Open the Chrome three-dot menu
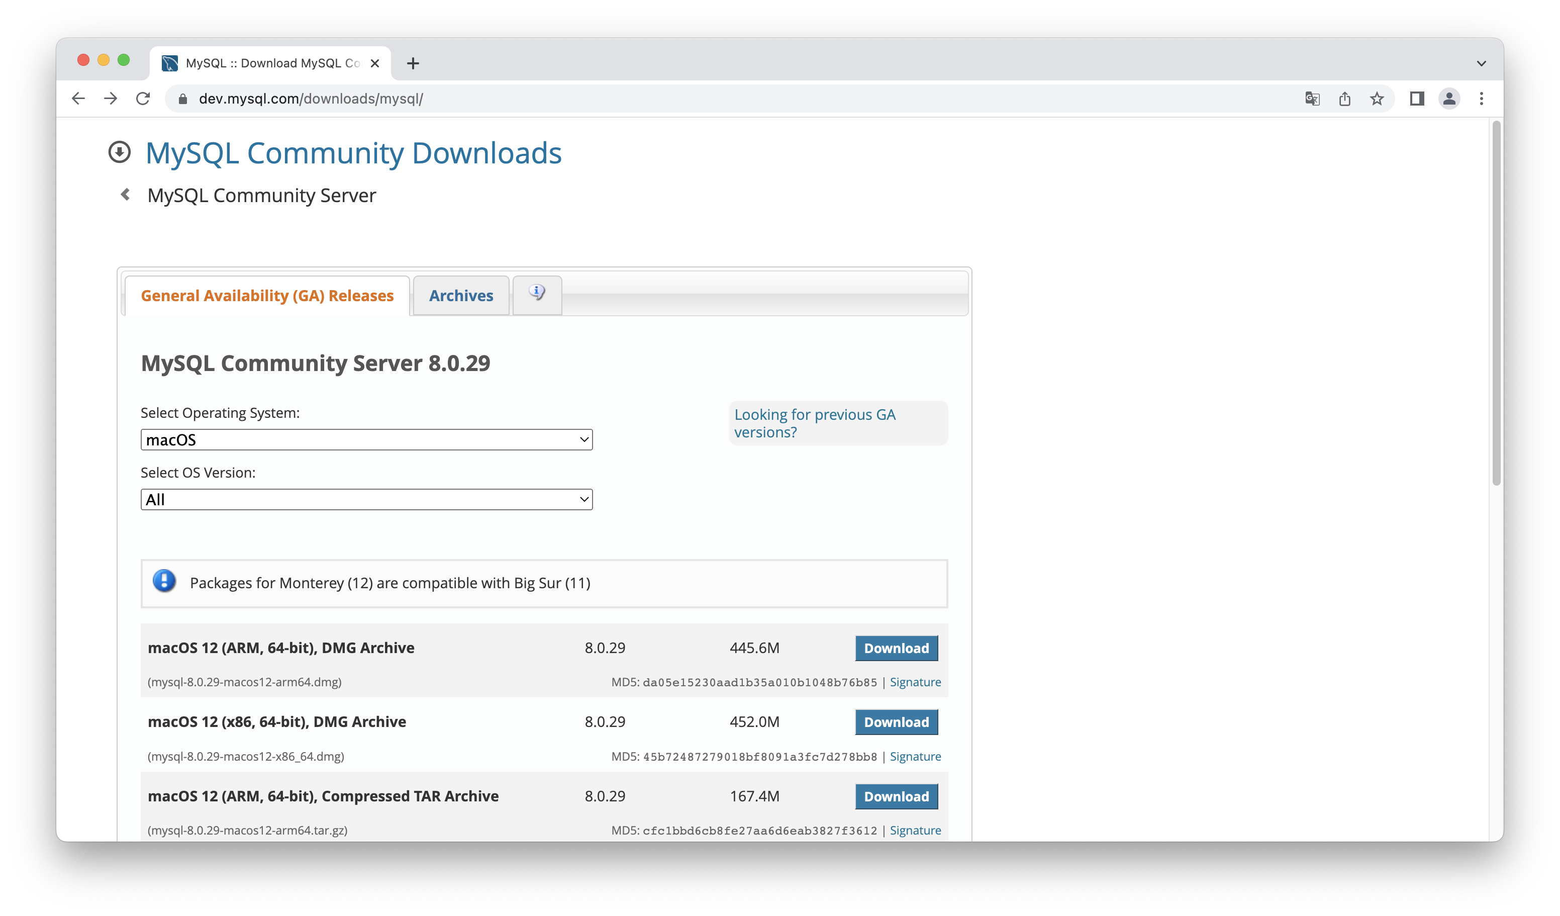The image size is (1560, 916). pos(1482,99)
